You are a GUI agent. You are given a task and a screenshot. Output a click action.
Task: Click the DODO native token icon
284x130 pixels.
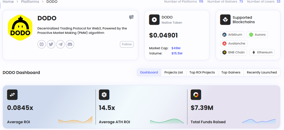[x=154, y=20]
